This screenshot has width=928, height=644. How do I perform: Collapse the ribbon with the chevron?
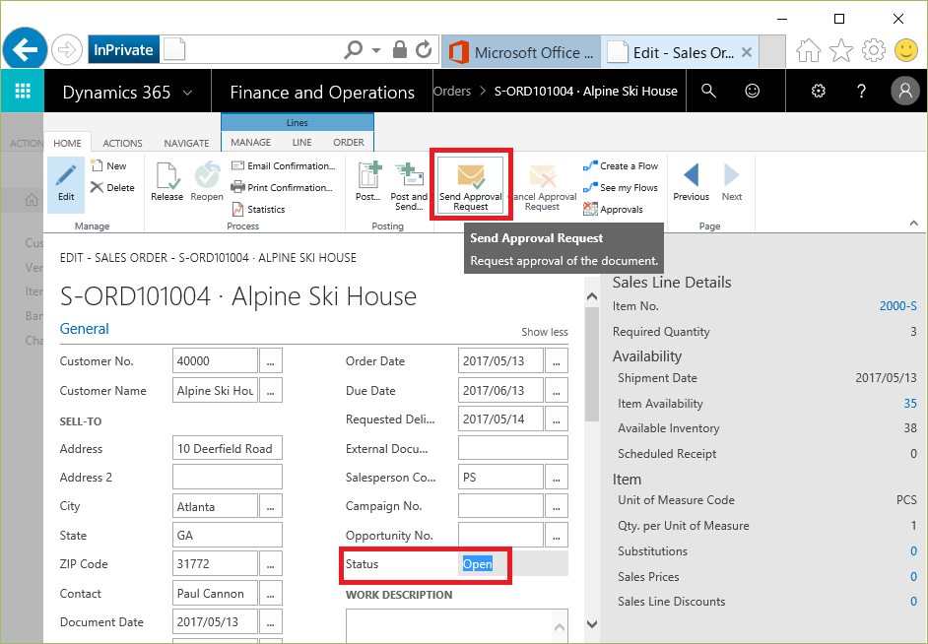click(914, 224)
